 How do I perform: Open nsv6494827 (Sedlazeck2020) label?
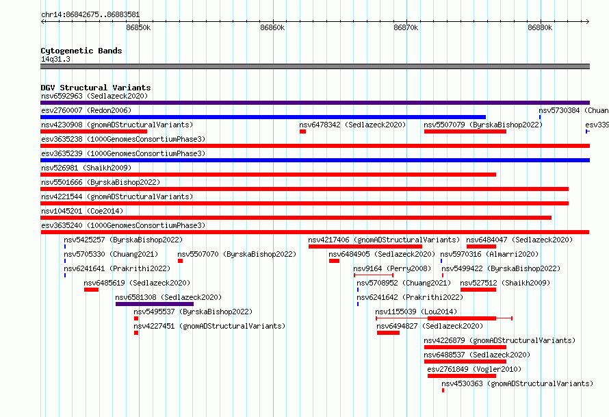point(430,326)
